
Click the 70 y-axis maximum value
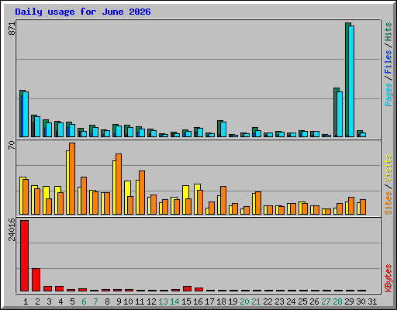[12, 145]
